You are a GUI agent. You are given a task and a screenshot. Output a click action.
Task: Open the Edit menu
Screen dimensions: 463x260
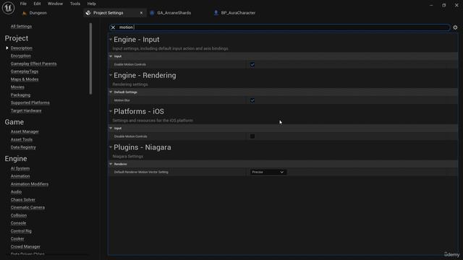(x=37, y=4)
